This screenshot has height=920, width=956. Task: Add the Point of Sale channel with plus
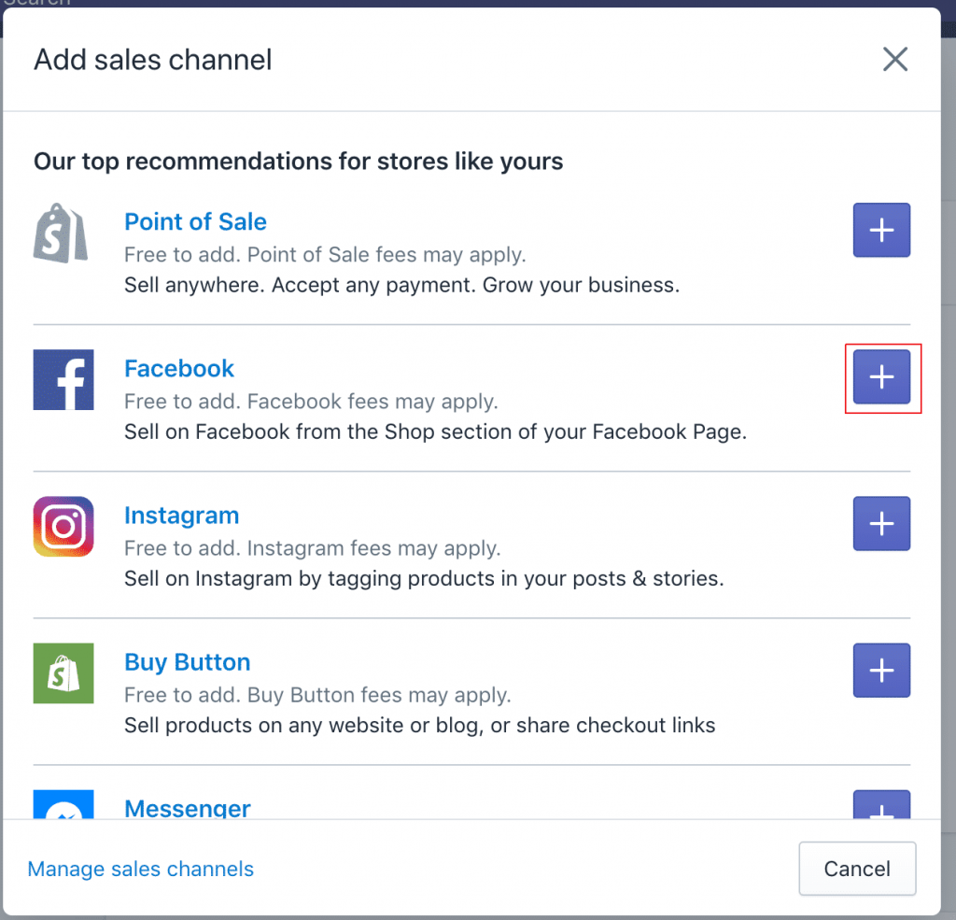pyautogui.click(x=881, y=230)
